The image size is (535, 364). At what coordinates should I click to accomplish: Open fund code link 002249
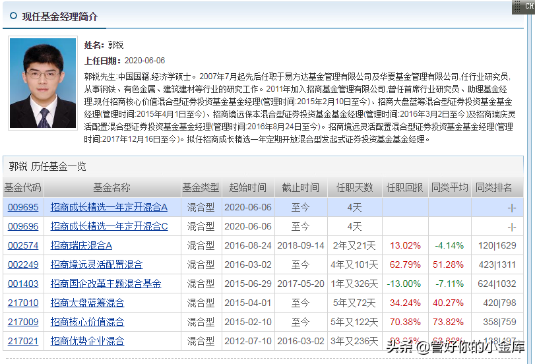click(23, 264)
